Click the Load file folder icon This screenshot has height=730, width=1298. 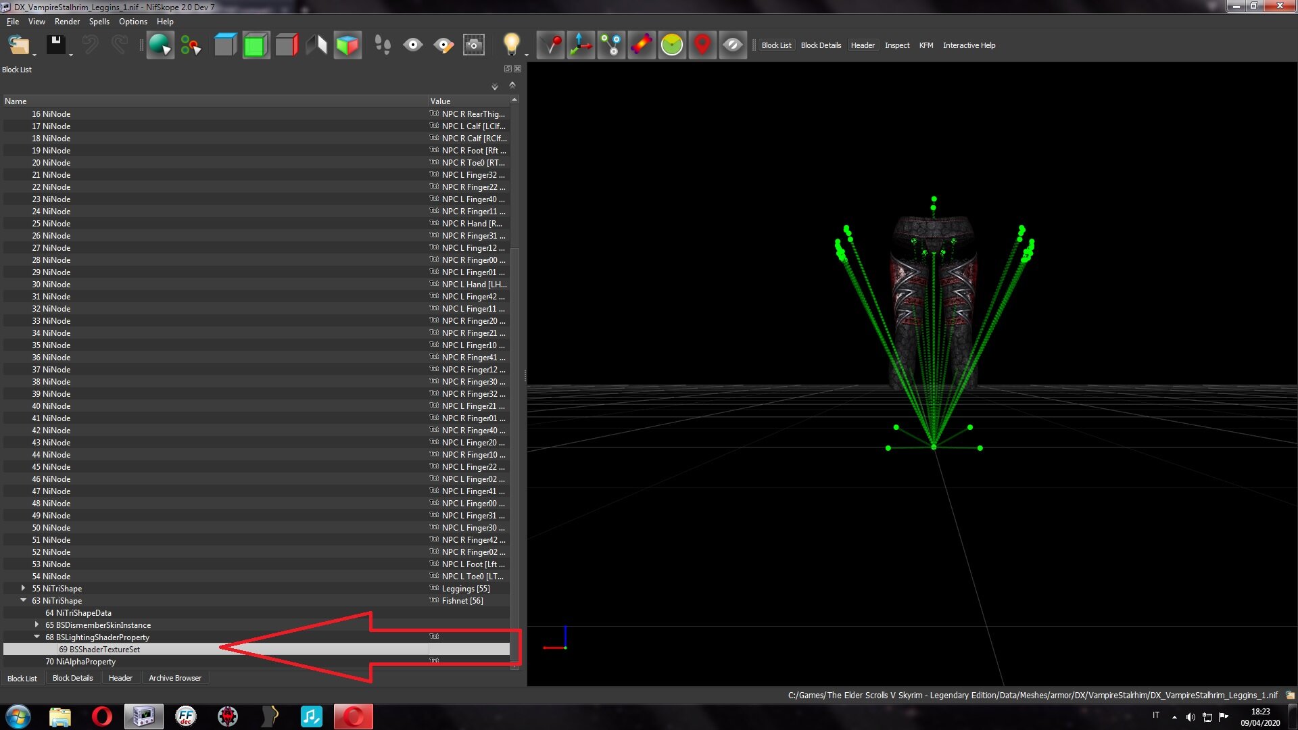[18, 45]
